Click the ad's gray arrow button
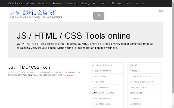174x108 pixels. point(99,16)
